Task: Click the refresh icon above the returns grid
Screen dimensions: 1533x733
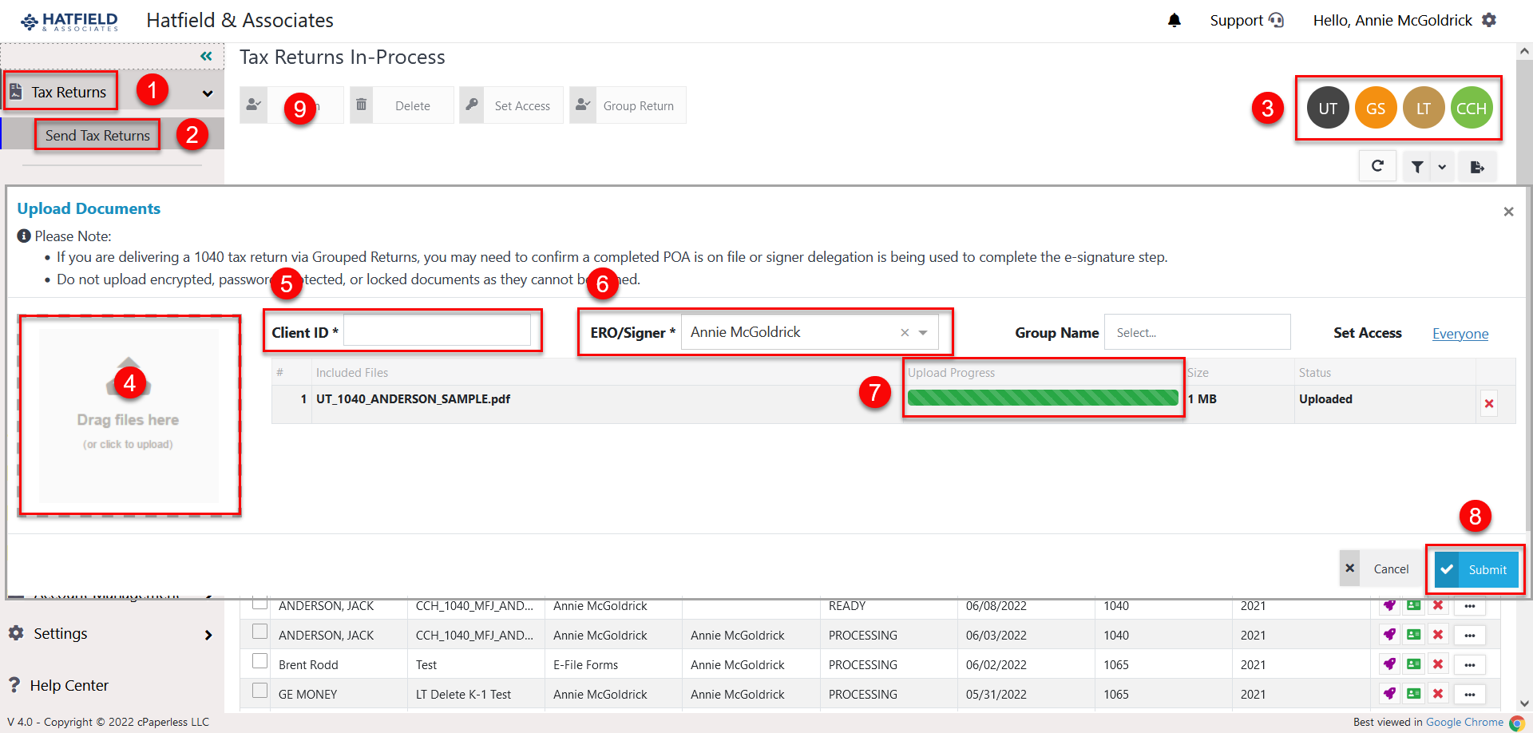Action: point(1377,165)
